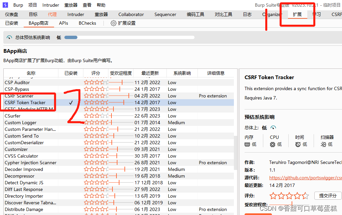Click installed checkmark for CSRF Token Tracker

pos(70,102)
